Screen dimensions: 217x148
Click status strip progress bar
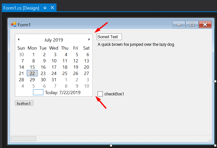(23, 139)
